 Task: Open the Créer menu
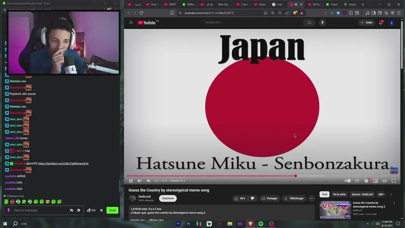[366, 22]
